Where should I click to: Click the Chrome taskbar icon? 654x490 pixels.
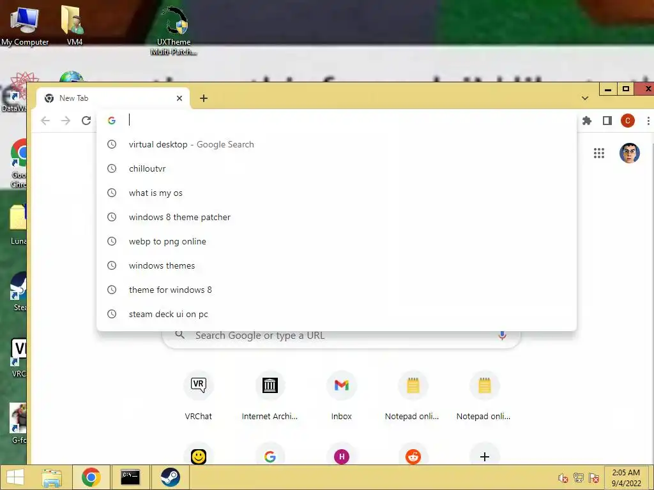(91, 477)
